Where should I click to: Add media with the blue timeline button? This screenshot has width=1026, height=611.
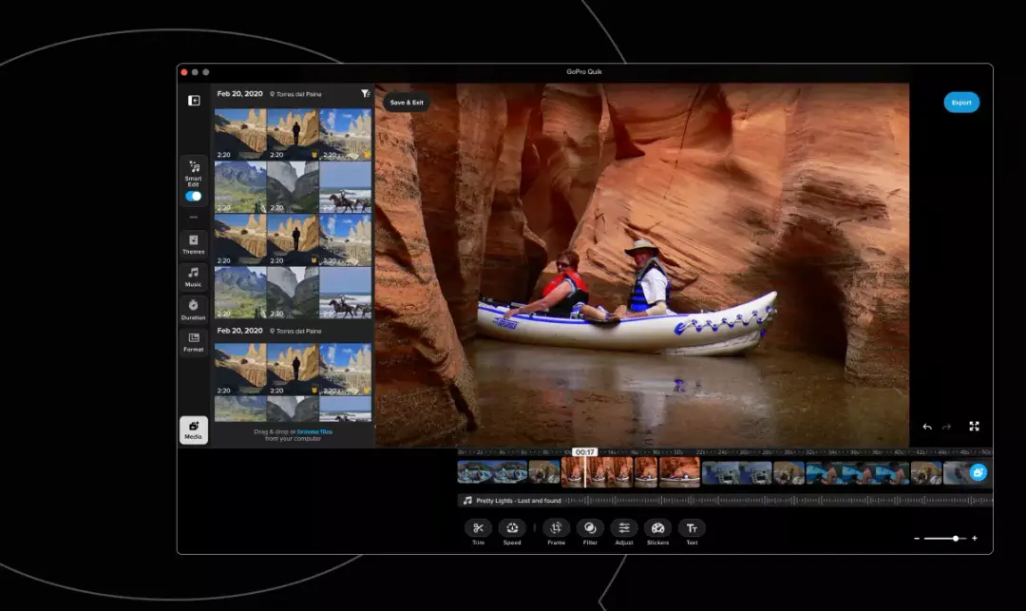978,472
